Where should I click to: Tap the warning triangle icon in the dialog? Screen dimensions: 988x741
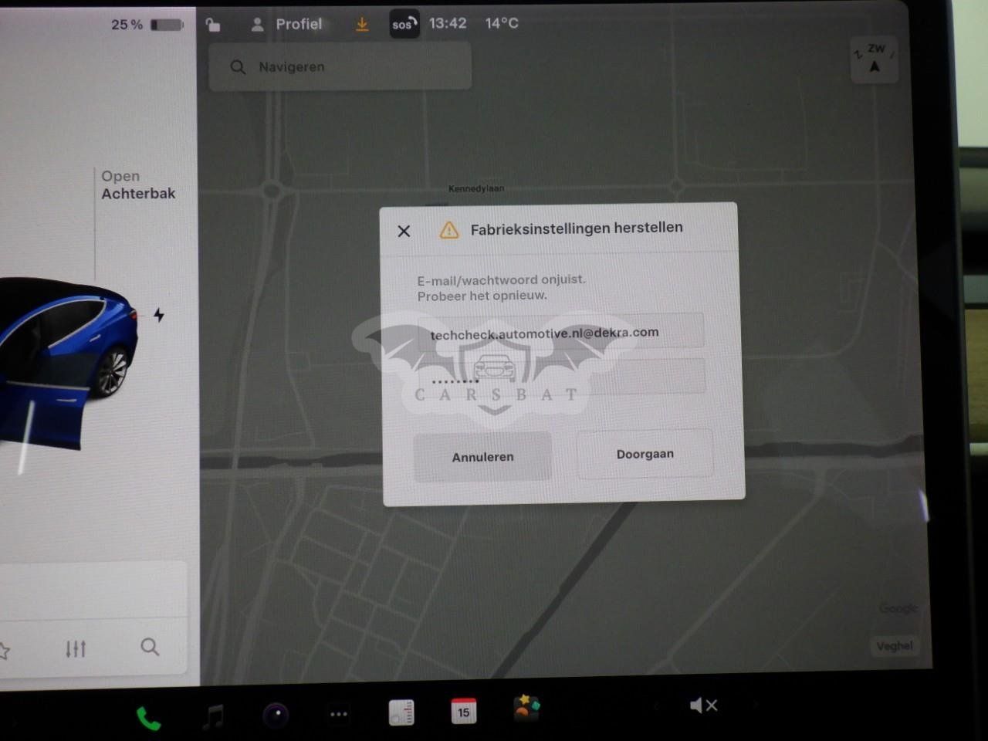pos(449,230)
